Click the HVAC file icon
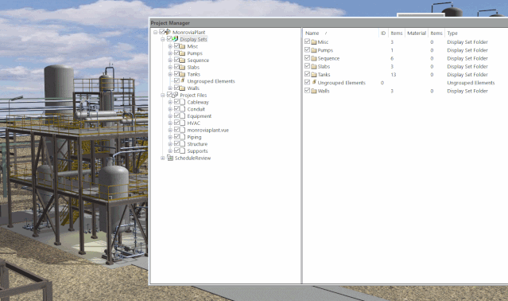This screenshot has width=508, height=301. pyautogui.click(x=182, y=123)
